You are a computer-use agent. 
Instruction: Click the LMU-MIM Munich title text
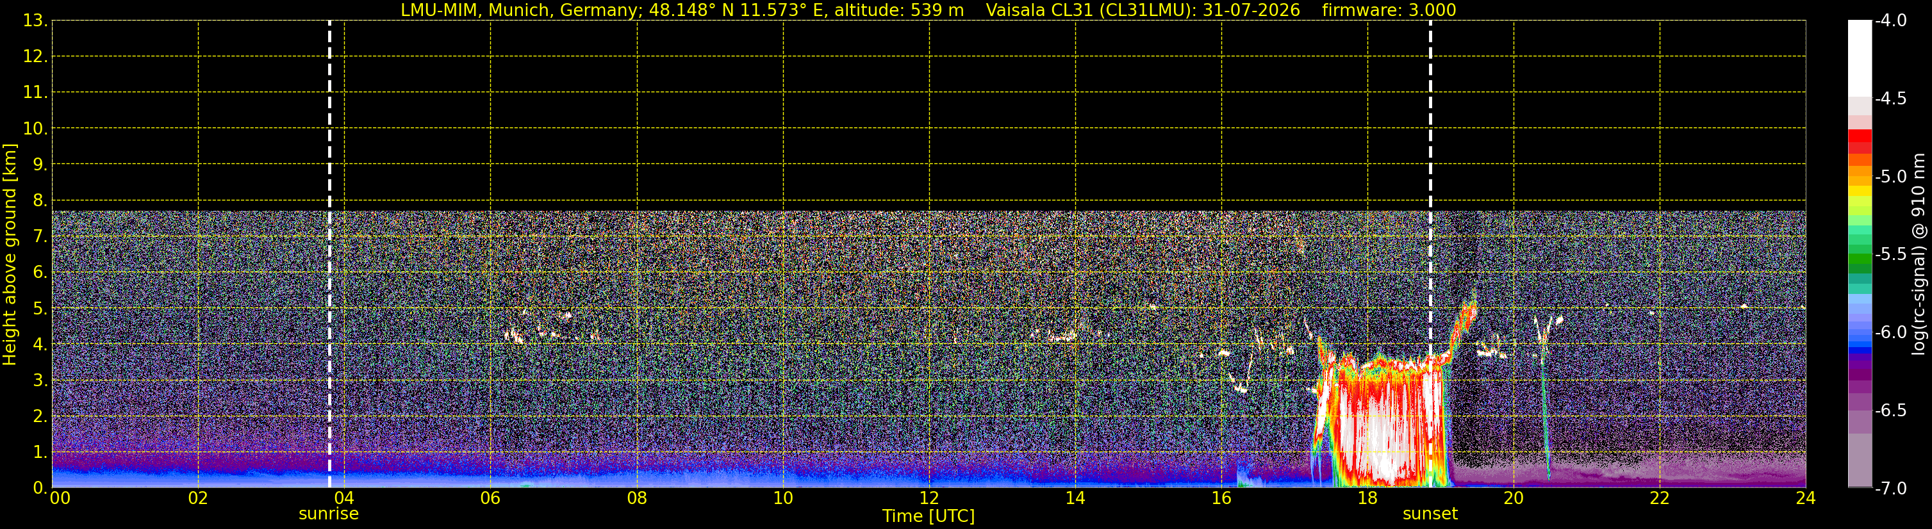(x=682, y=10)
